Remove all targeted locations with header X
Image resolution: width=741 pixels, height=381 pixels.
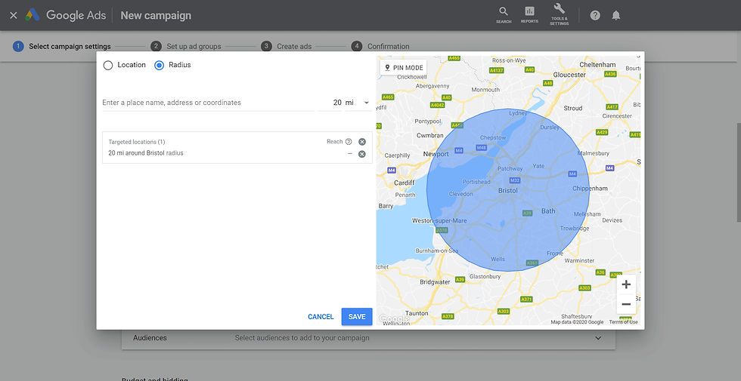click(362, 142)
